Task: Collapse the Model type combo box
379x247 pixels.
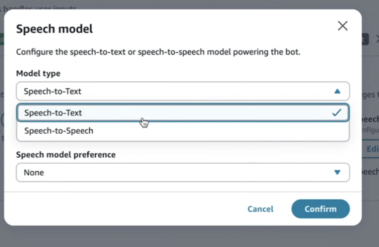Action: 182,91
